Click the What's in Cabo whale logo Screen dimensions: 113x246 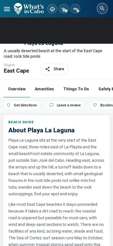click(x=29, y=9)
